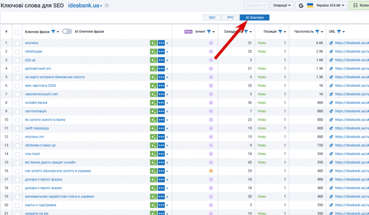The height and width of the screenshot is (215, 369).
Task: Click intent badge in ипотека row
Action: click(x=211, y=43)
